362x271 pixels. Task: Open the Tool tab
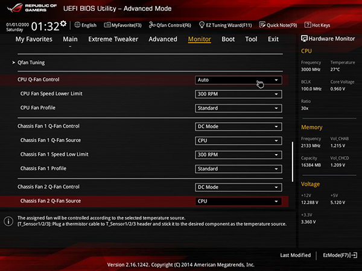point(251,39)
